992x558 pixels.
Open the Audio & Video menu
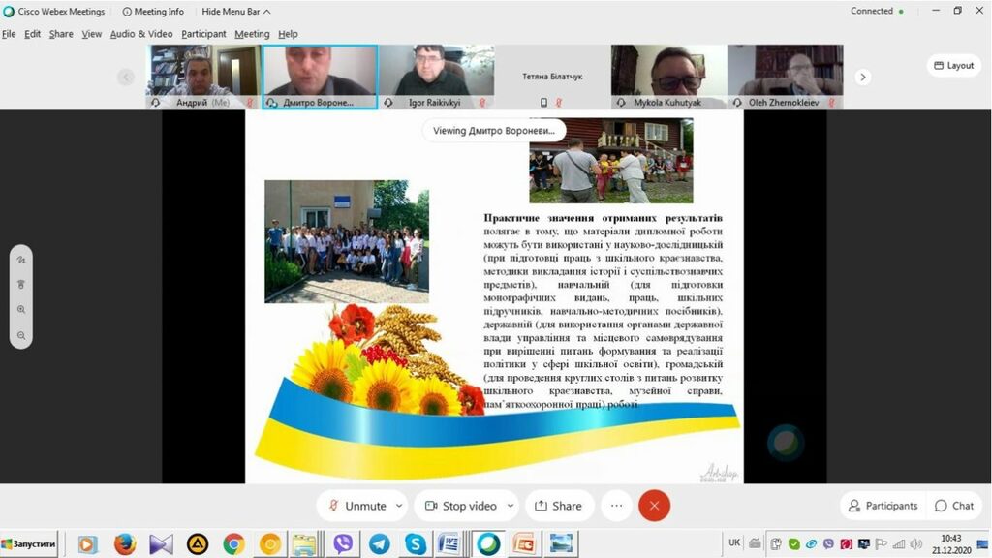pos(141,34)
